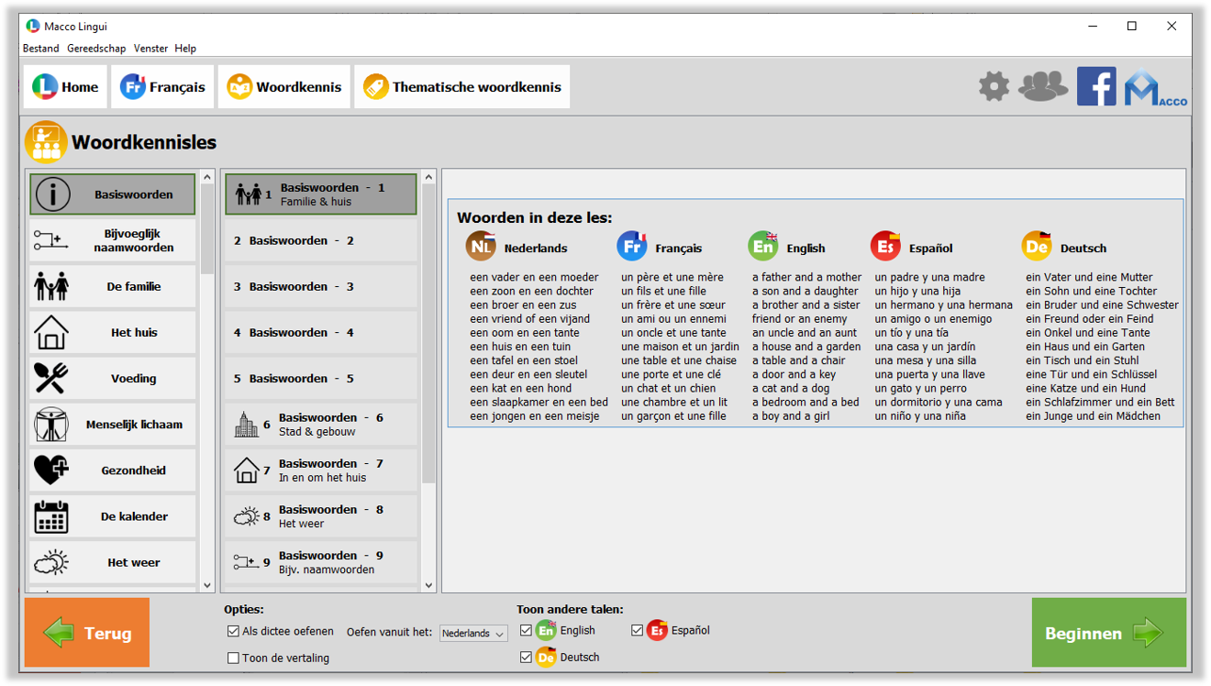Go back with the Terug button
This screenshot has width=1211, height=686.
coord(87,633)
